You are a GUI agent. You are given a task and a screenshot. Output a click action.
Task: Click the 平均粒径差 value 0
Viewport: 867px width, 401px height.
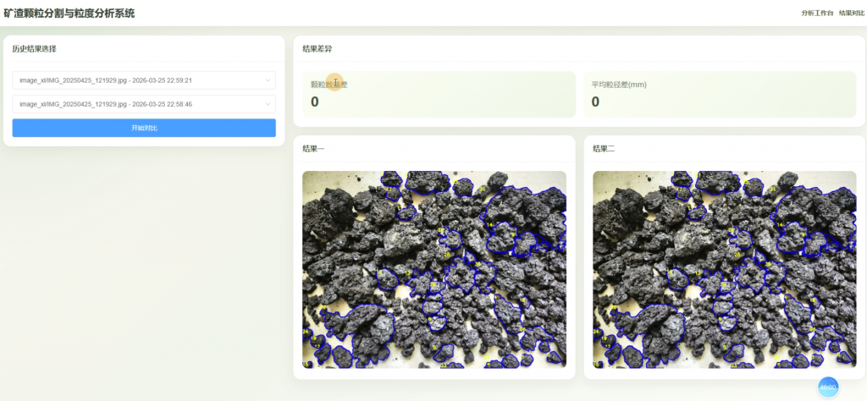[595, 102]
